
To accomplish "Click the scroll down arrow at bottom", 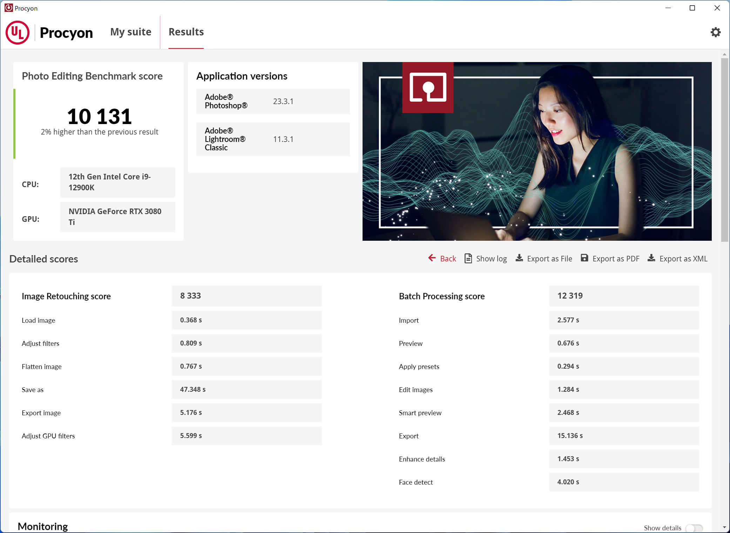I will coord(724,527).
